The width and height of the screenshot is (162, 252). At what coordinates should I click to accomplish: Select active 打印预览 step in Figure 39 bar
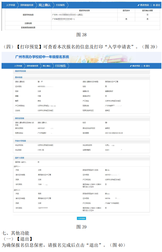click(60, 66)
